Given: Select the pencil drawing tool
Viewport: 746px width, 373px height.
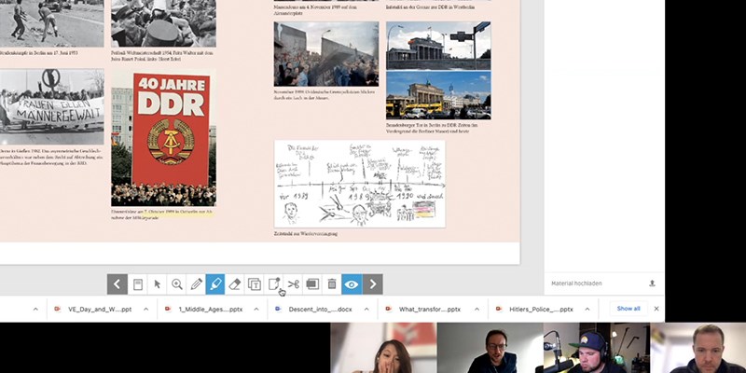Looking at the screenshot, I should click(196, 284).
